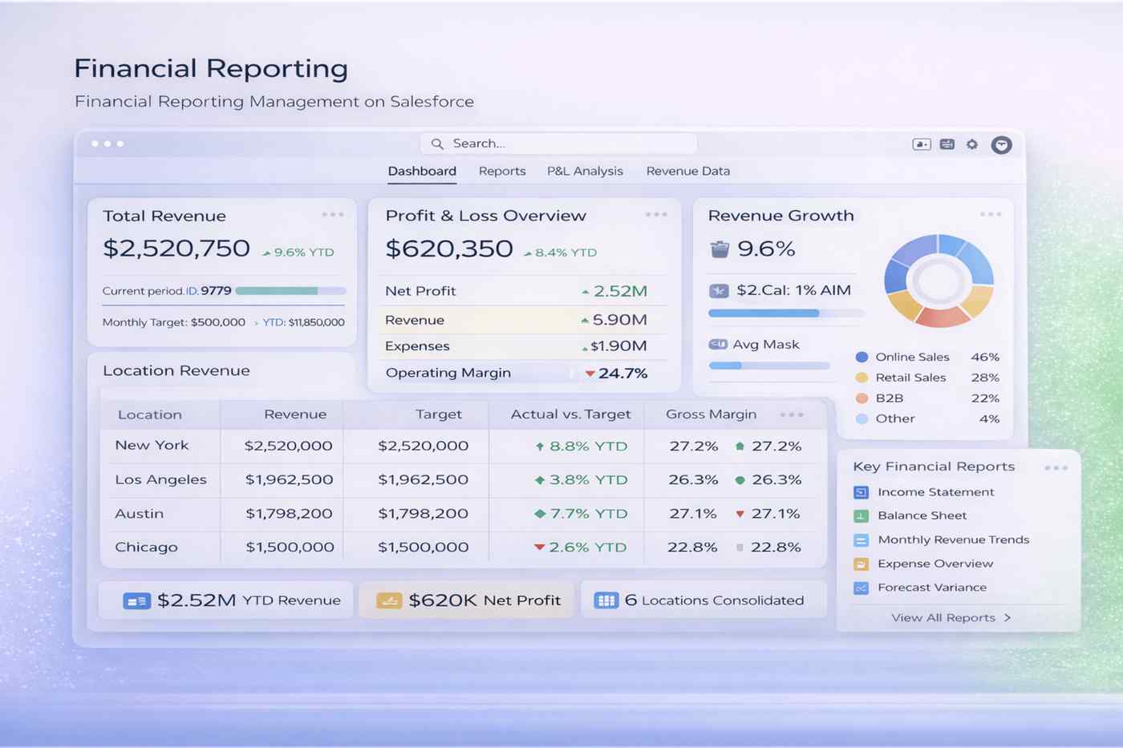The image size is (1123, 748).
Task: Click the printer icon in the top bar
Action: point(947,144)
